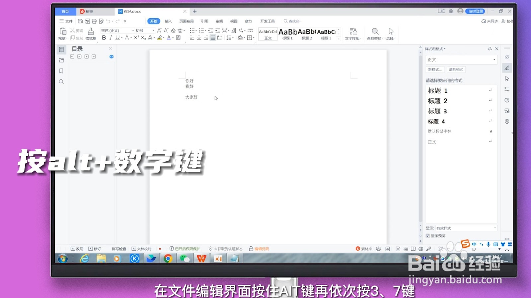Align text right

pyautogui.click(x=206, y=38)
